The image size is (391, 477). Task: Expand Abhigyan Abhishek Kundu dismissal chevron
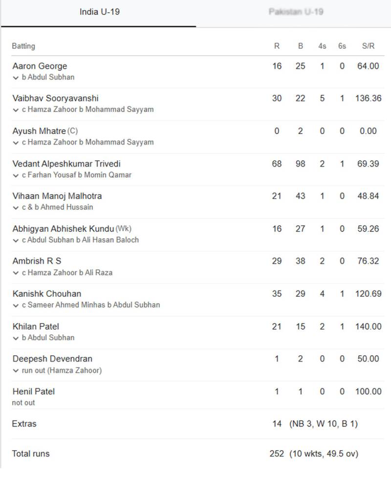[x=16, y=240]
